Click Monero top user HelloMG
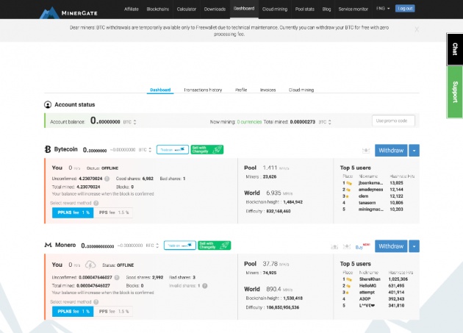The width and height of the screenshot is (463, 333). click(x=367, y=286)
